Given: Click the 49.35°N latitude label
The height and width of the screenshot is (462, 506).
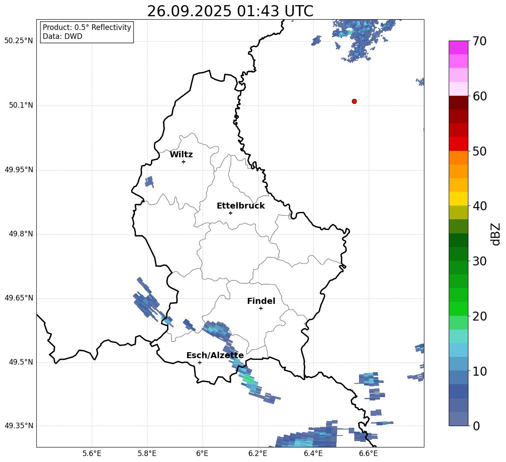Looking at the screenshot, I should pyautogui.click(x=19, y=426).
